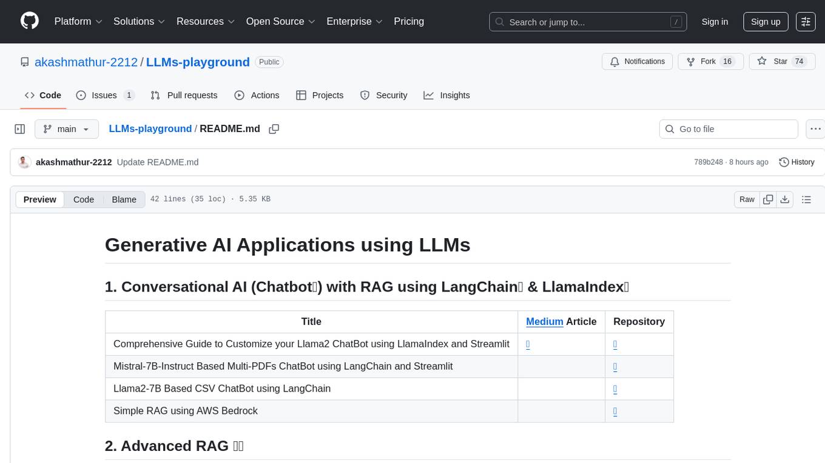Click akashmathur-2212 avatar in commit row
The height and width of the screenshot is (463, 825).
[x=24, y=162]
